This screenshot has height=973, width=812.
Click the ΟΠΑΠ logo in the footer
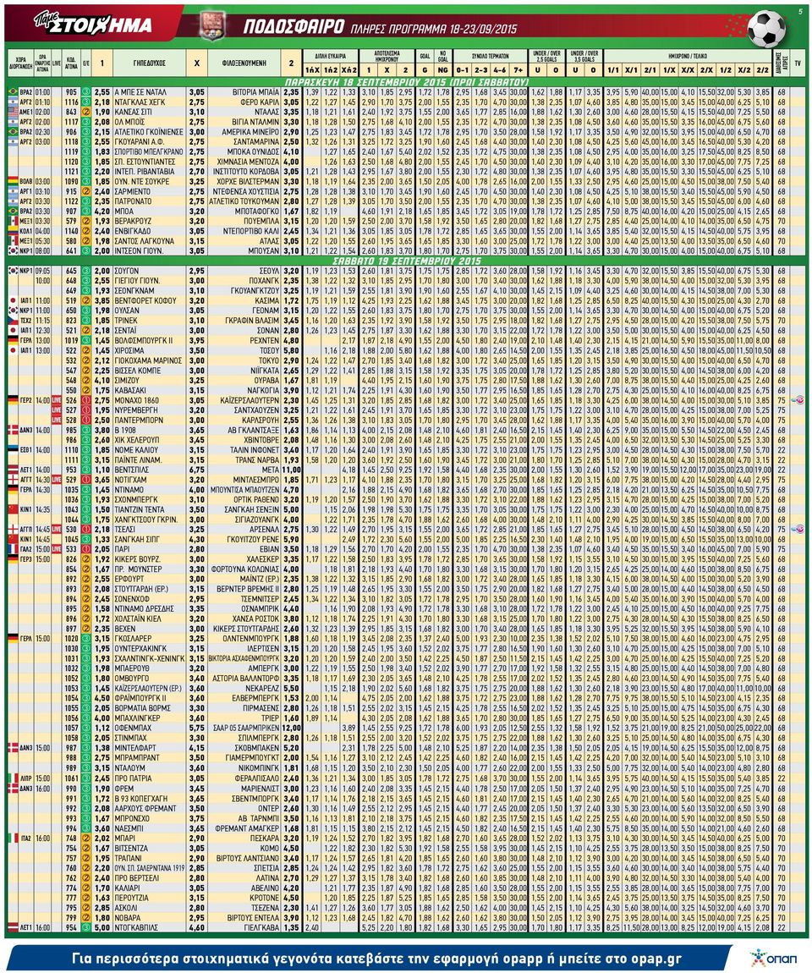coord(774,958)
